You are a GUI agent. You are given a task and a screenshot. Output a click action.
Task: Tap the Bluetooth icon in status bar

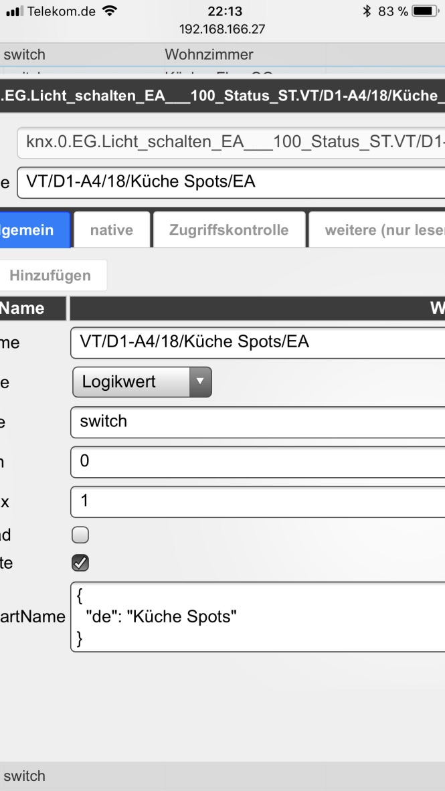tap(367, 11)
